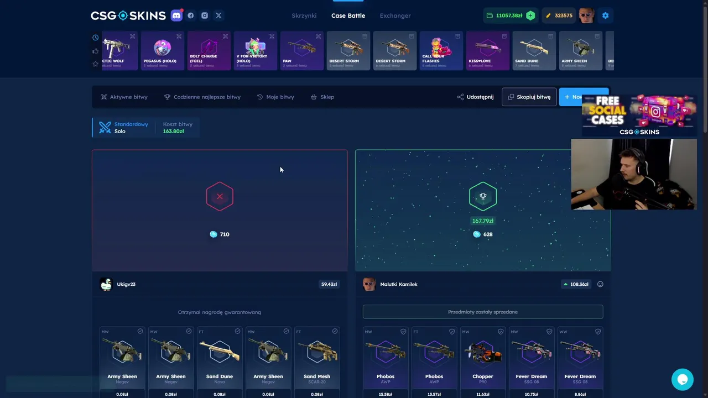The width and height of the screenshot is (708, 398).
Task: Open the Kiss♥Love drop in feed
Action: click(x=488, y=50)
